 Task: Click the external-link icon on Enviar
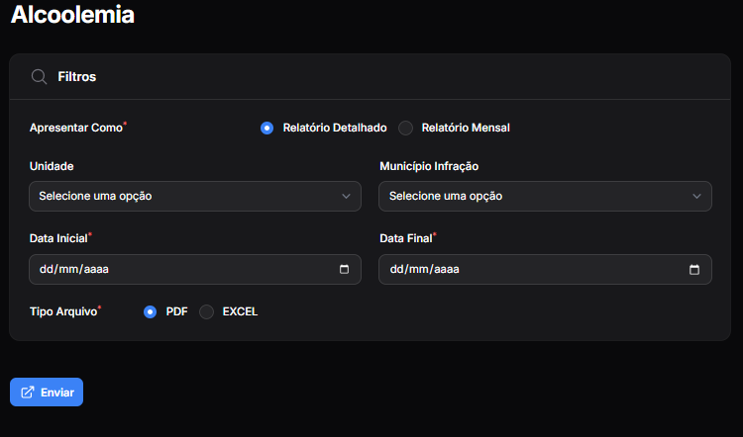[28, 393]
